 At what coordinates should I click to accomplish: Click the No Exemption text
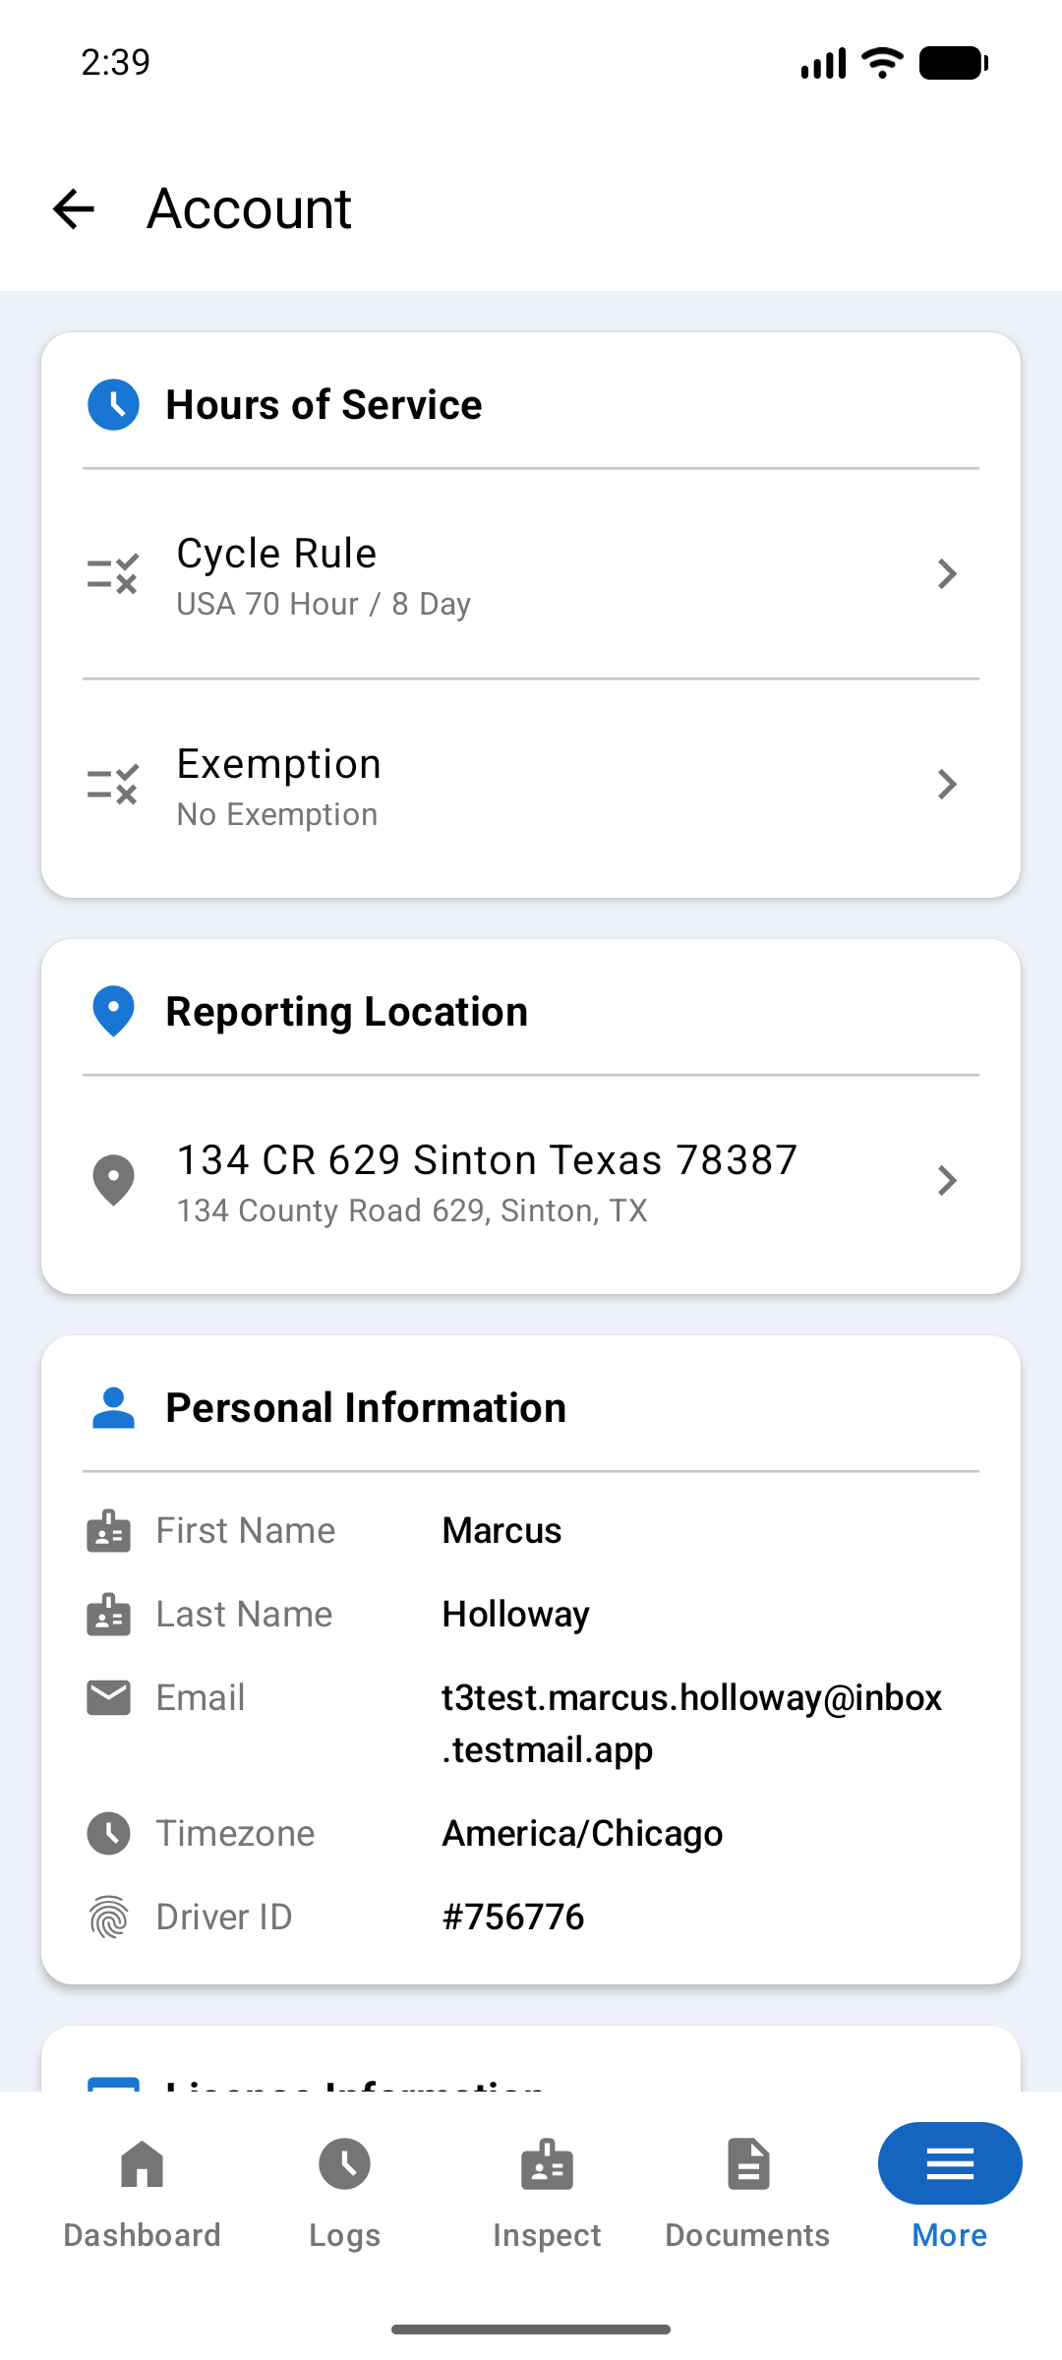(x=277, y=814)
